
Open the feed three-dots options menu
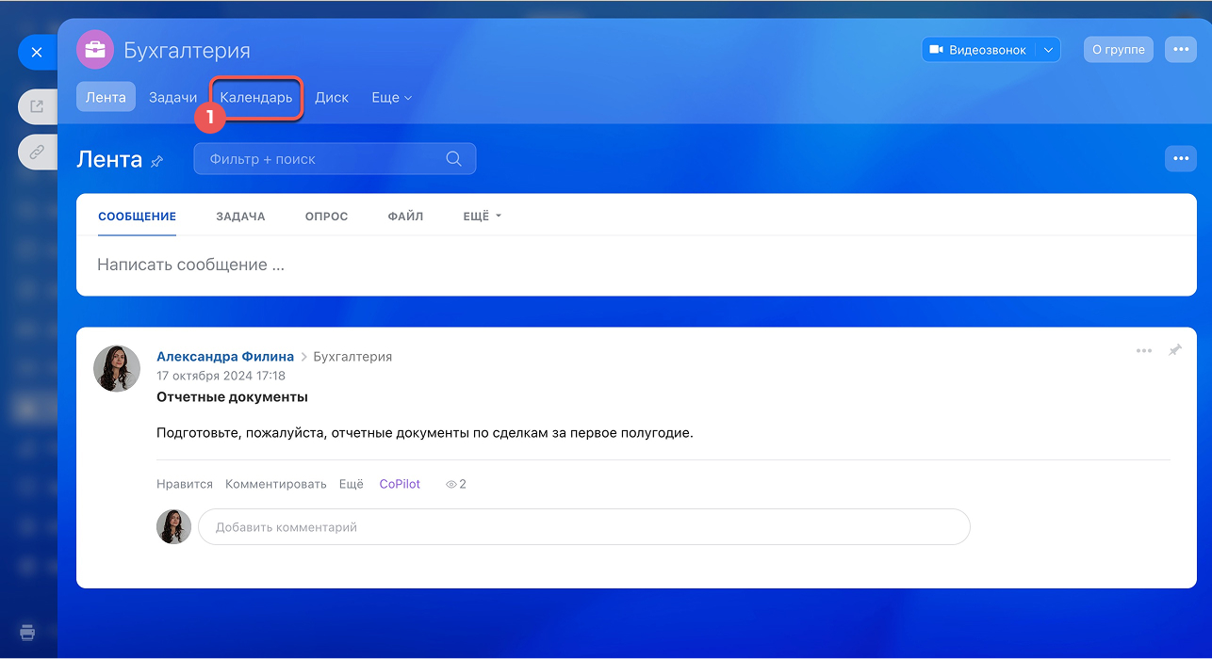pos(1181,159)
